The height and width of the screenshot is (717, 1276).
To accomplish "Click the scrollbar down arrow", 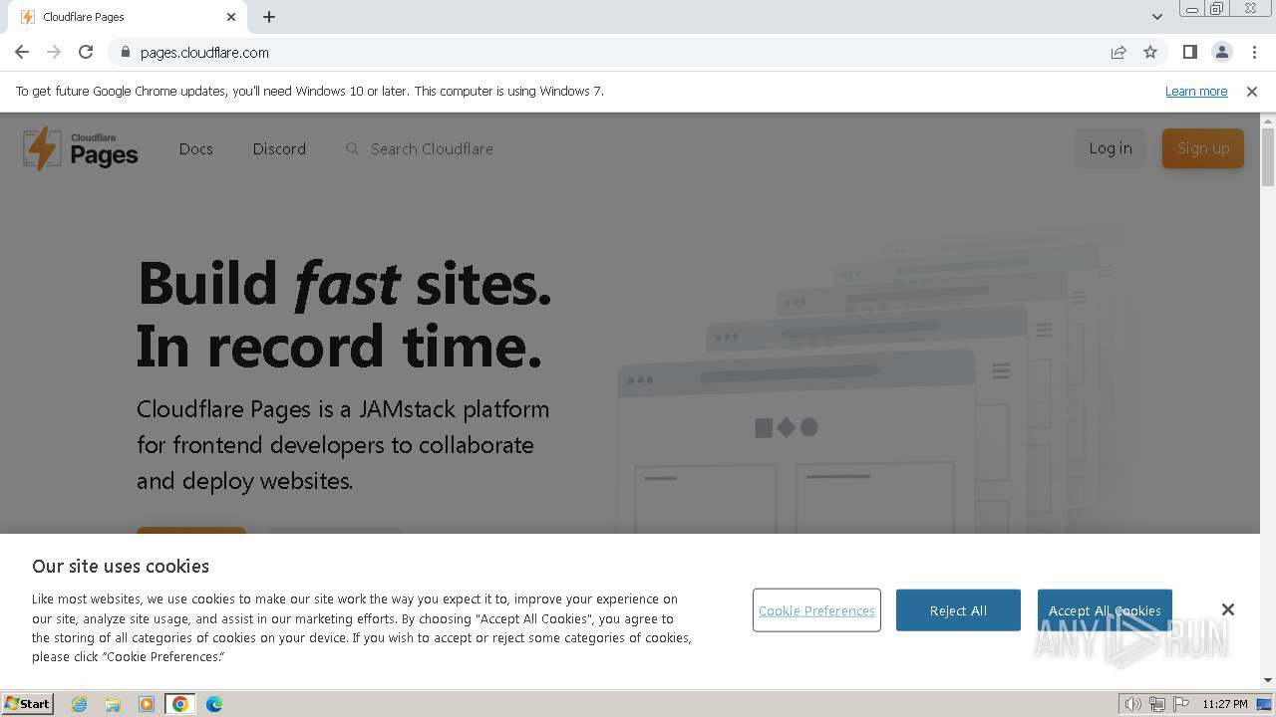I will coord(1268,680).
